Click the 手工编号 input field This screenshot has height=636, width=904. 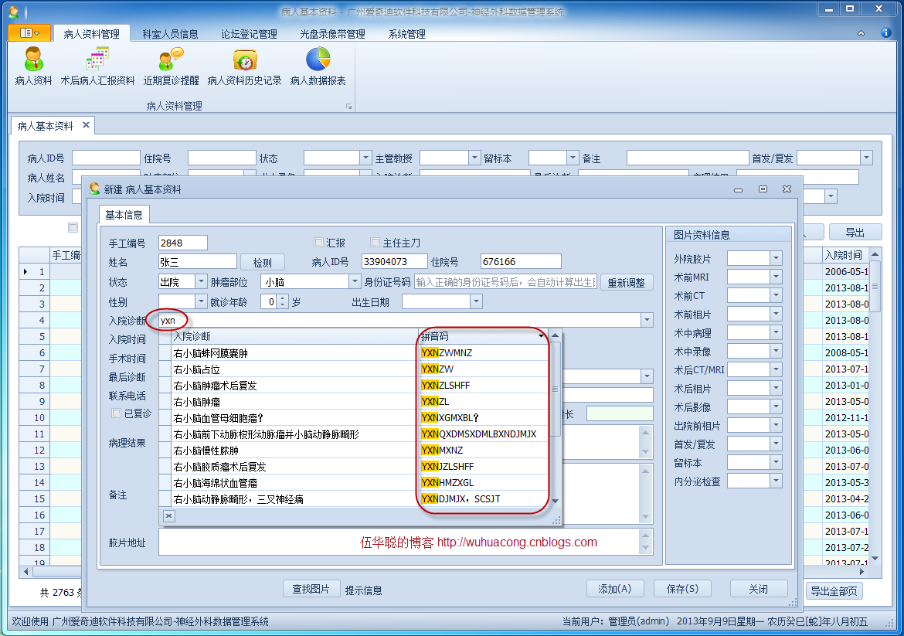[182, 243]
